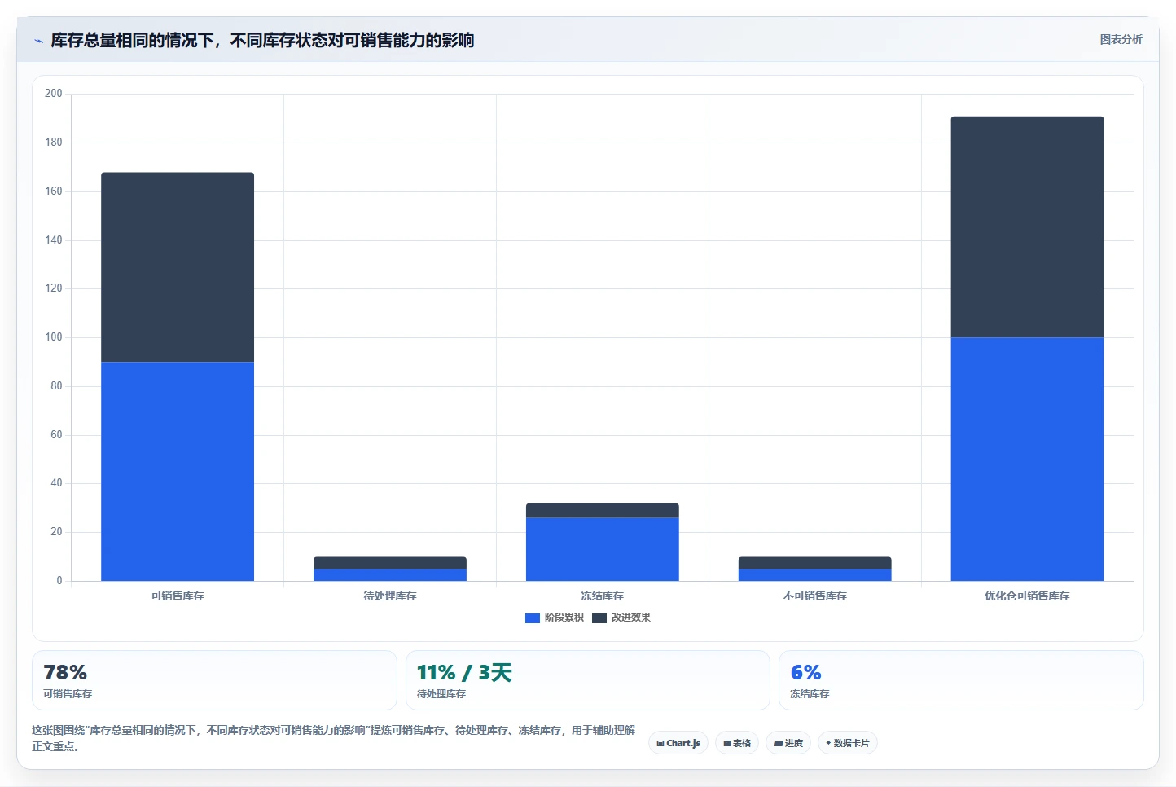Click the description paragraph starting 这张图围绕
This screenshot has width=1176, height=787.
pos(333,738)
